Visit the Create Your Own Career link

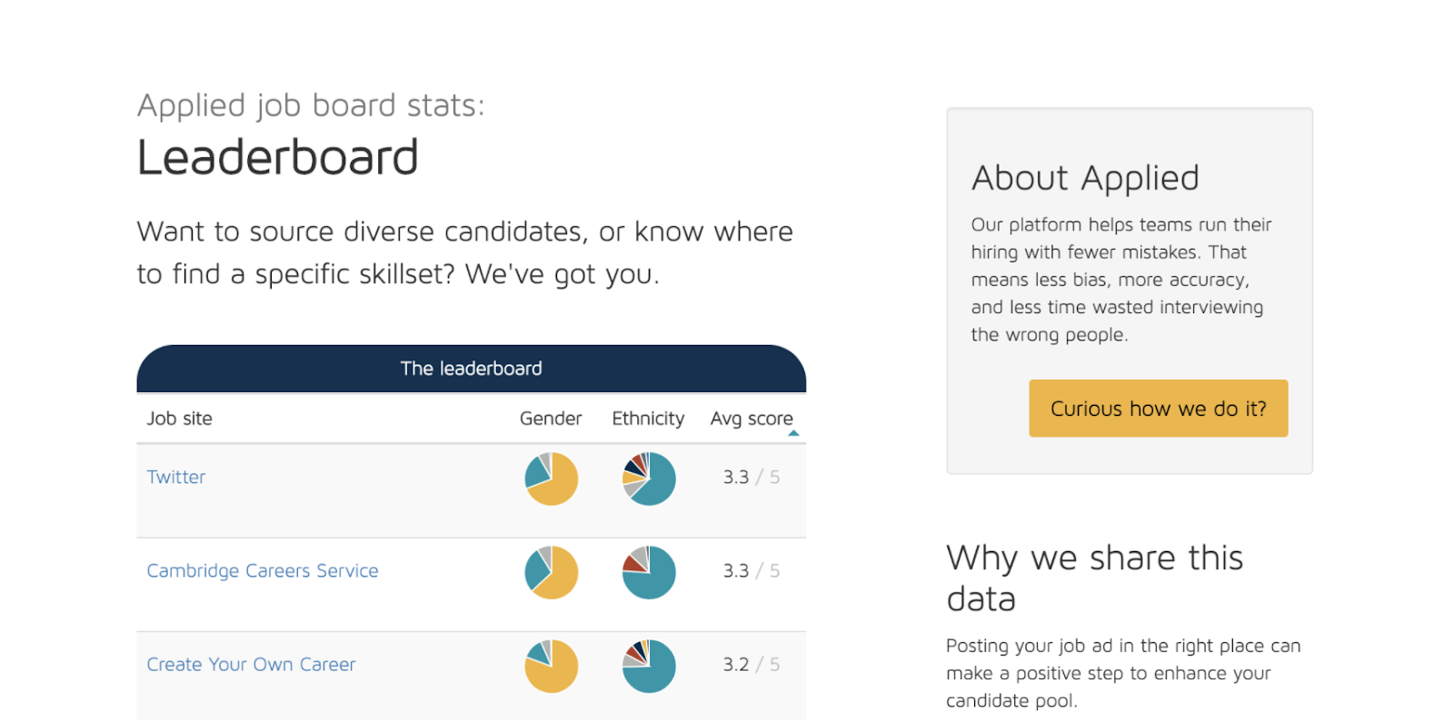pos(252,665)
